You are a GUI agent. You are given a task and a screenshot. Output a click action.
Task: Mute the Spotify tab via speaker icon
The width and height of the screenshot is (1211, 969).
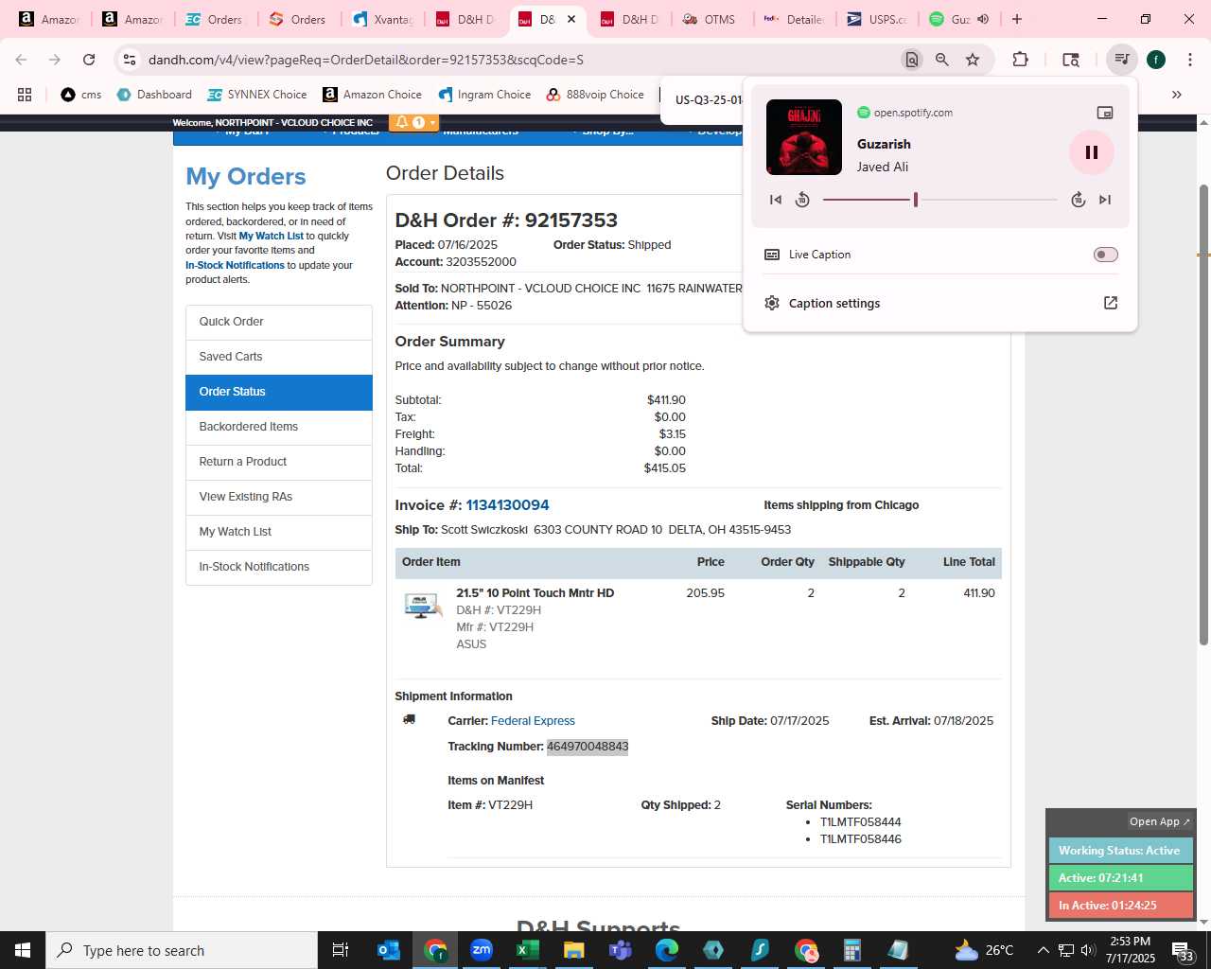pos(983,19)
